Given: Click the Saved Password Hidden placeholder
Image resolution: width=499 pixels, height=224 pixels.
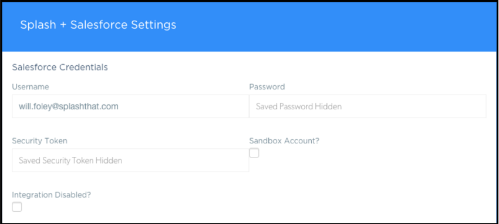Looking at the screenshot, I should (x=299, y=106).
